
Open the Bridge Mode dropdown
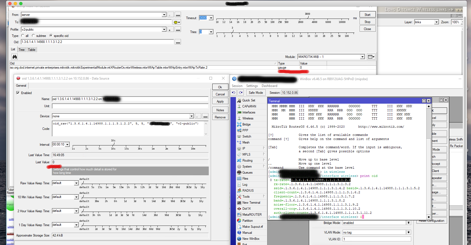tap(408, 223)
